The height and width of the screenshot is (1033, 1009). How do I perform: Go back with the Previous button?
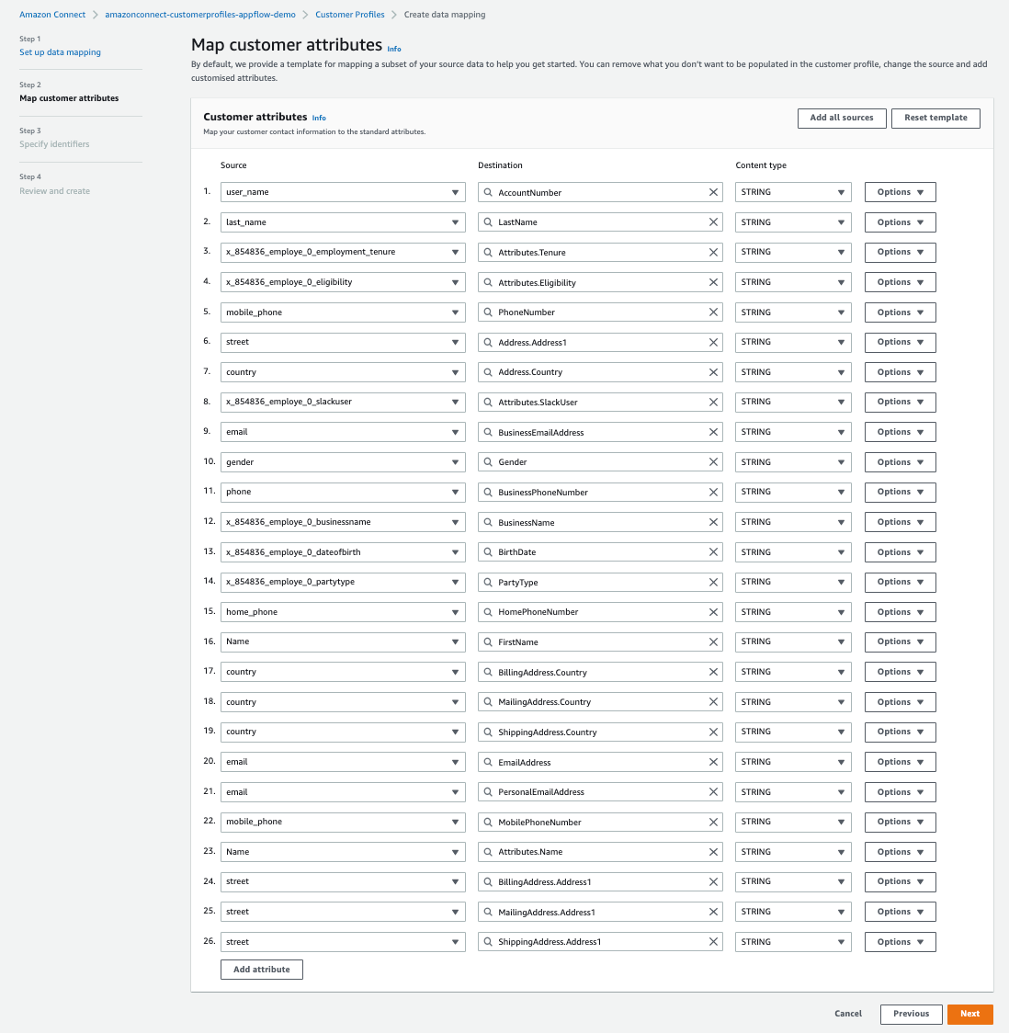[911, 1014]
